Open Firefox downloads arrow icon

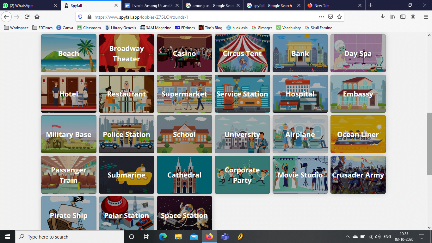click(x=382, y=17)
